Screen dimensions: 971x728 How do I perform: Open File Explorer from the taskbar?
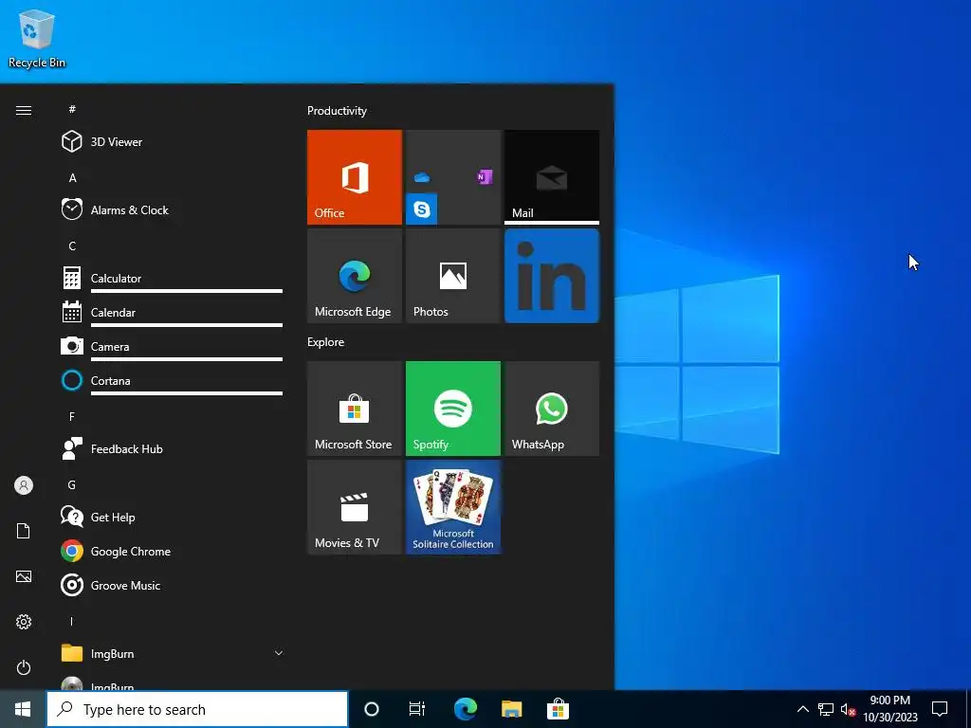(x=511, y=709)
